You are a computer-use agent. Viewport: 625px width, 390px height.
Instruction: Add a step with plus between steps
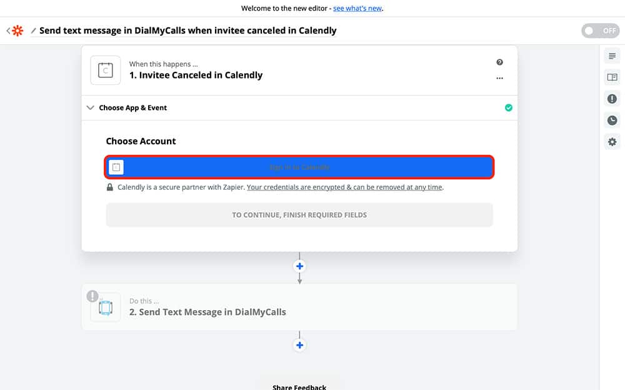coord(299,266)
